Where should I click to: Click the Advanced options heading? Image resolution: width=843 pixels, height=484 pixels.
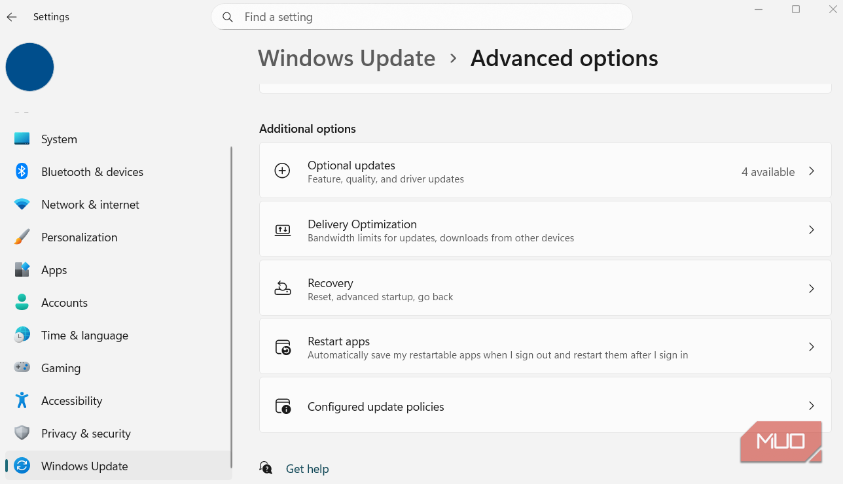click(564, 58)
